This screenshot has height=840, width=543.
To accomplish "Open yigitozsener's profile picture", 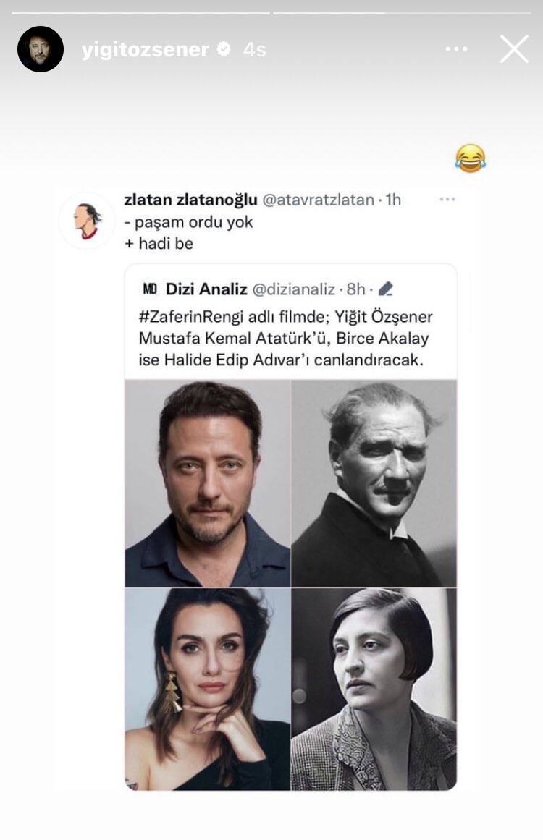I will (41, 48).
